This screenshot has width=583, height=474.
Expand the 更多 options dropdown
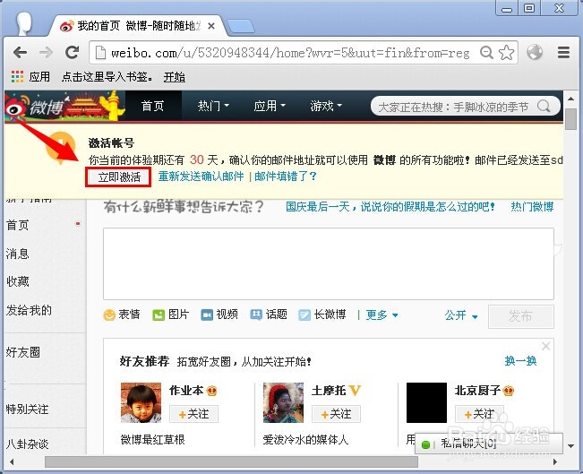[x=382, y=315]
